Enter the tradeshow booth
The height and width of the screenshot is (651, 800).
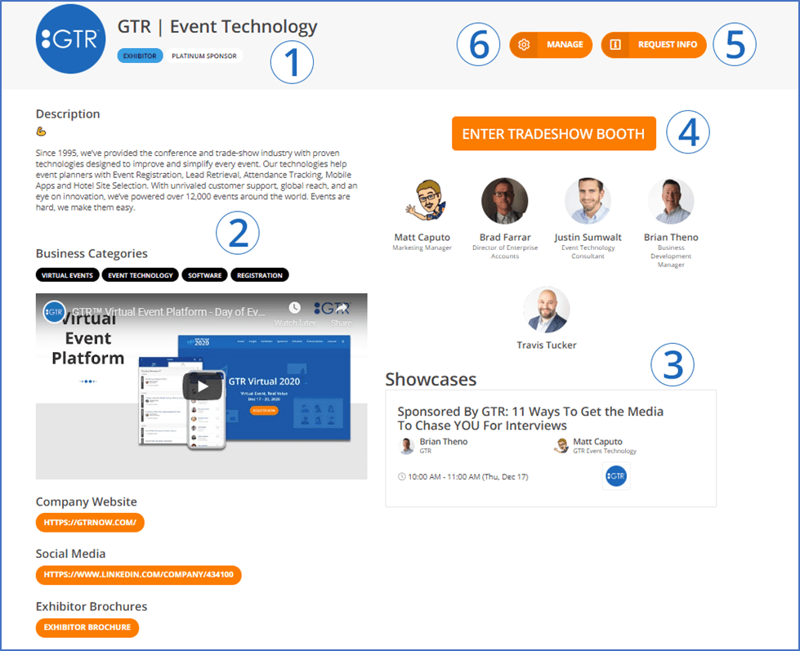[x=553, y=134]
